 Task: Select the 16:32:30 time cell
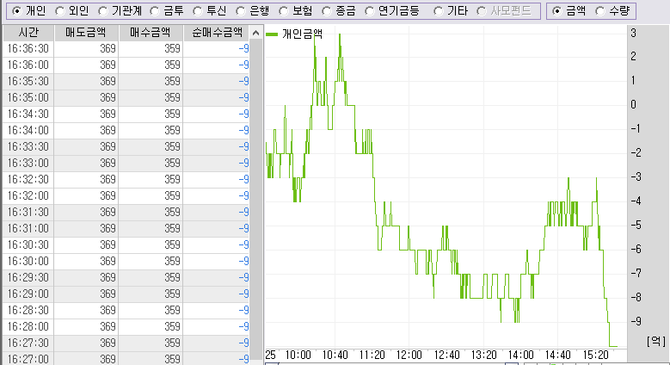click(x=28, y=179)
